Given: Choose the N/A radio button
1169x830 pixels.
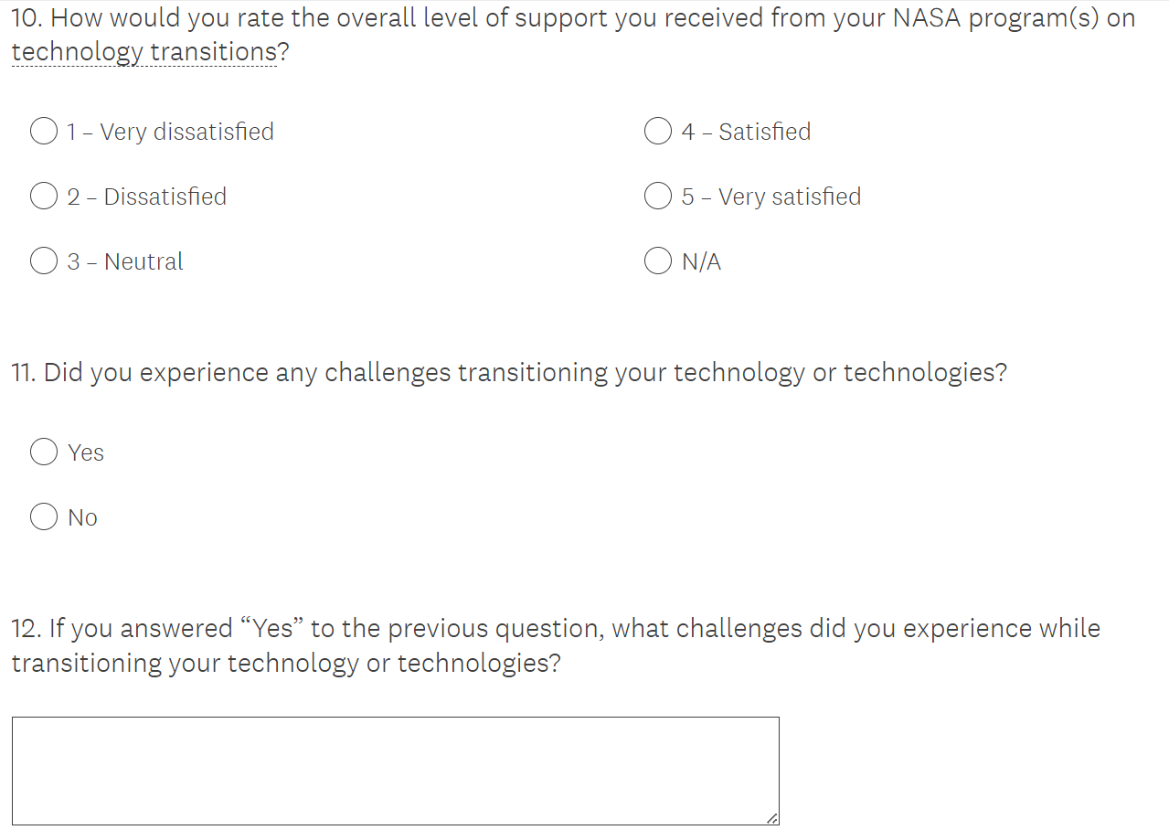Looking at the screenshot, I should tap(658, 261).
